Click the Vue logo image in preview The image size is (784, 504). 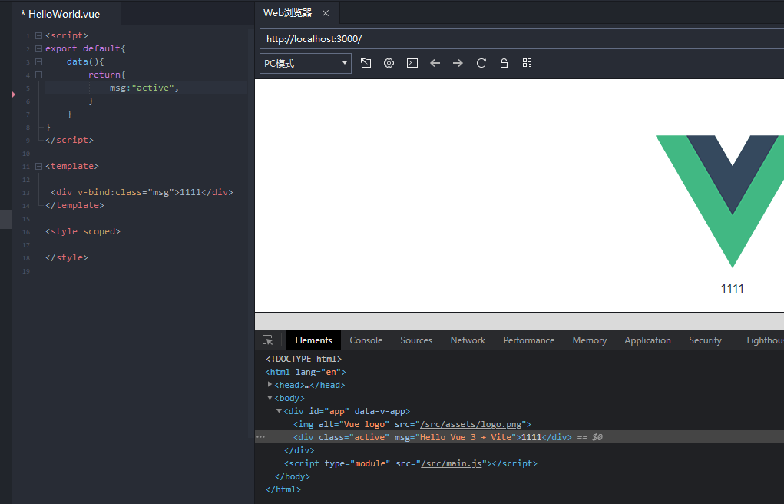(720, 201)
